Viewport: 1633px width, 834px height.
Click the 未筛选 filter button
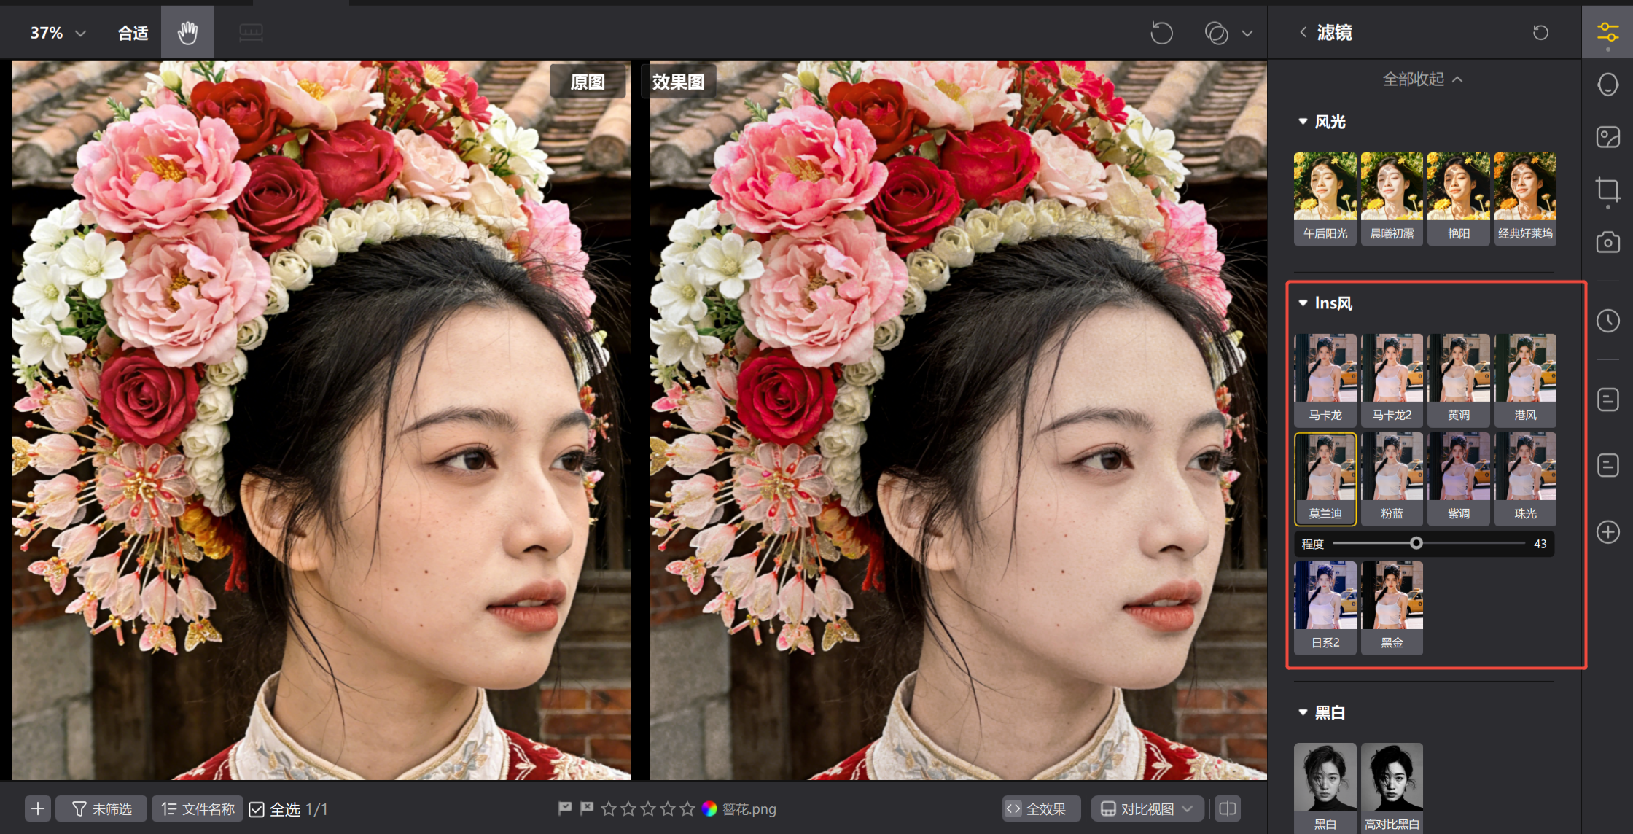[102, 808]
